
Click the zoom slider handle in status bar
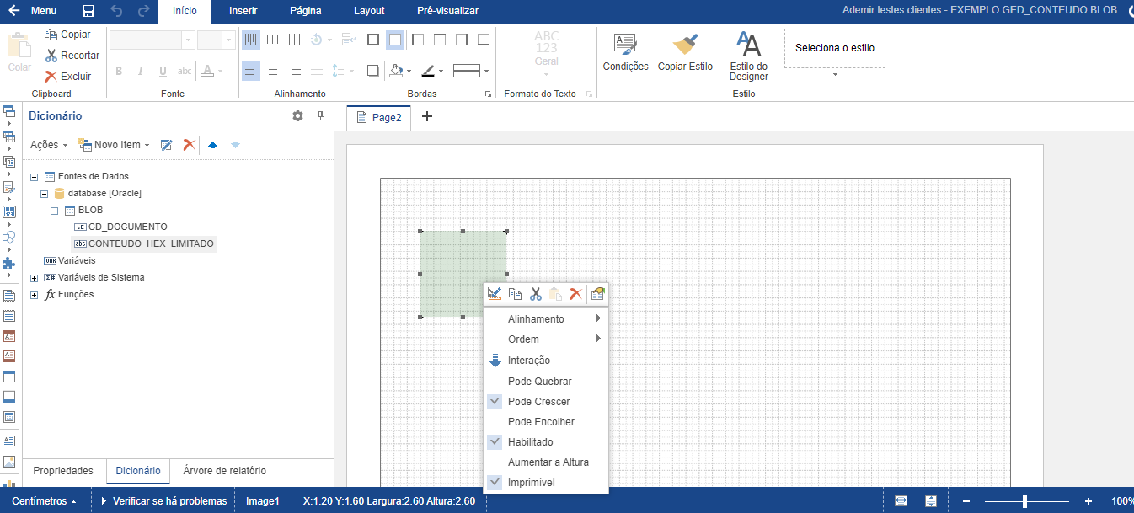[1024, 501]
